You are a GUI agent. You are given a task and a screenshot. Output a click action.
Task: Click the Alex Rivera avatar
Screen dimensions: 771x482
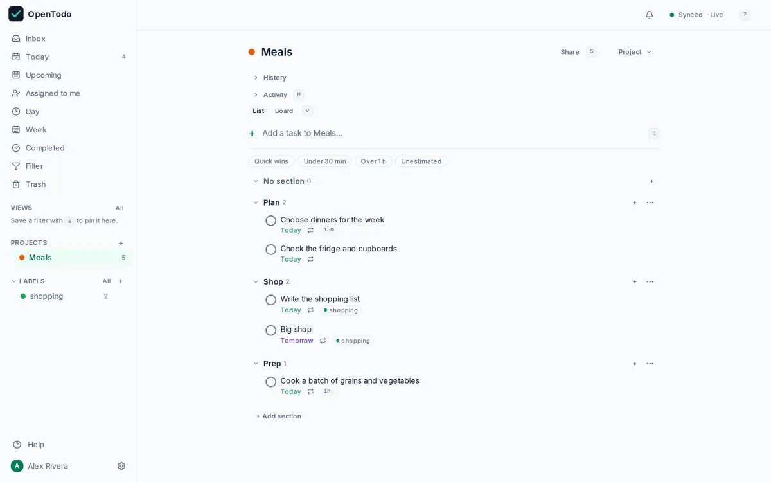point(17,466)
